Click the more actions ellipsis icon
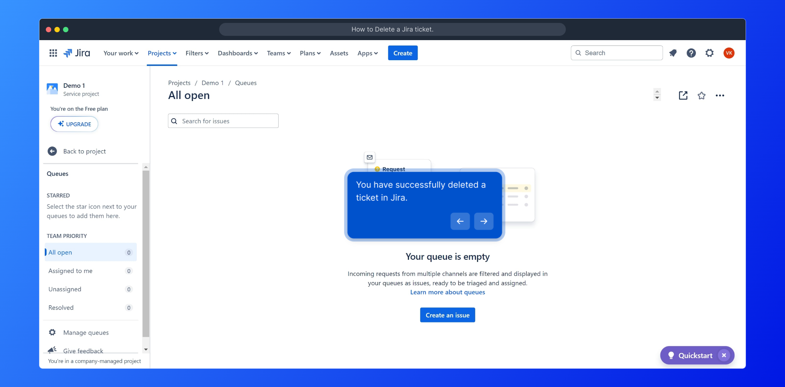The image size is (785, 387). pos(720,95)
